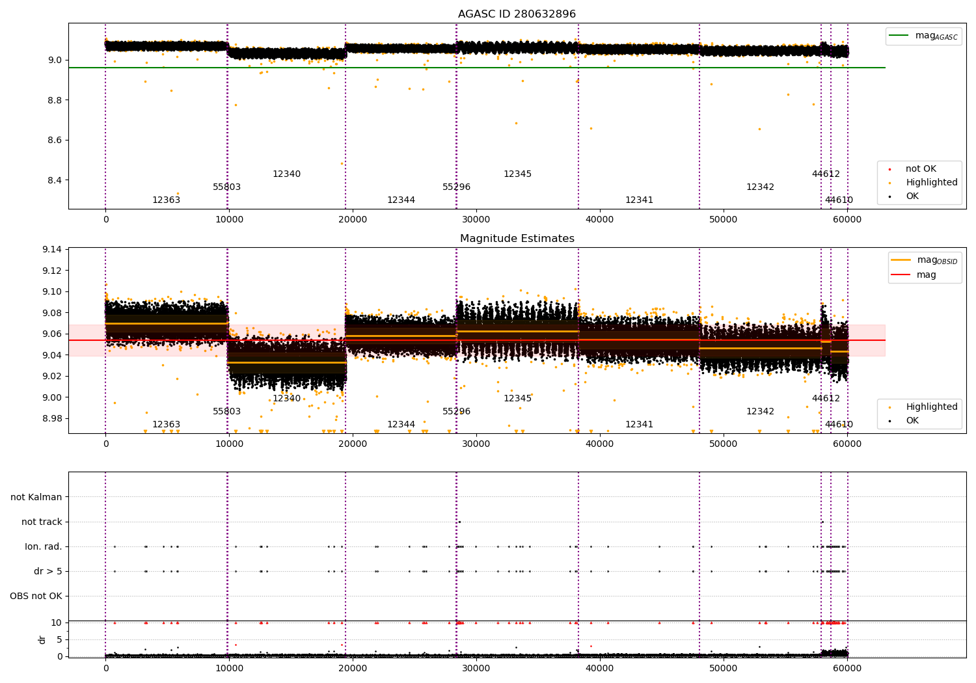Select the mag AGASC legend entry
The height and width of the screenshot is (683, 976).
924,36
